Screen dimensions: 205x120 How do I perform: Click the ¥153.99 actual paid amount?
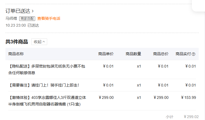188,97
